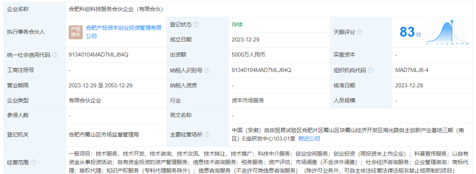Image resolution: width=476 pixels, height=174 pixels.
Task: Click help icon next to 登记状态
Action: click(197, 25)
